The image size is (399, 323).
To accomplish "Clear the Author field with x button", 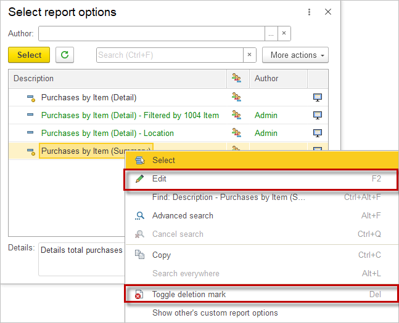I will (x=284, y=33).
